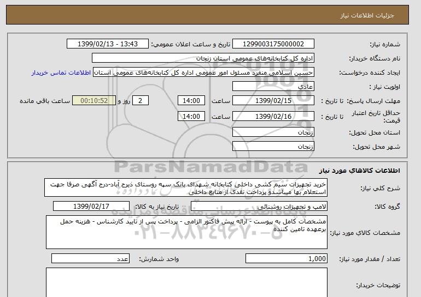
Task: Click the response deadline time field
Action: tap(192, 101)
